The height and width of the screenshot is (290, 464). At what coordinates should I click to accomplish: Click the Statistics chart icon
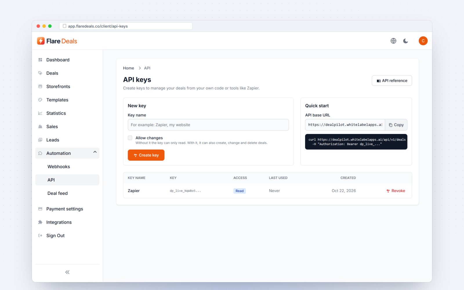[x=40, y=113]
